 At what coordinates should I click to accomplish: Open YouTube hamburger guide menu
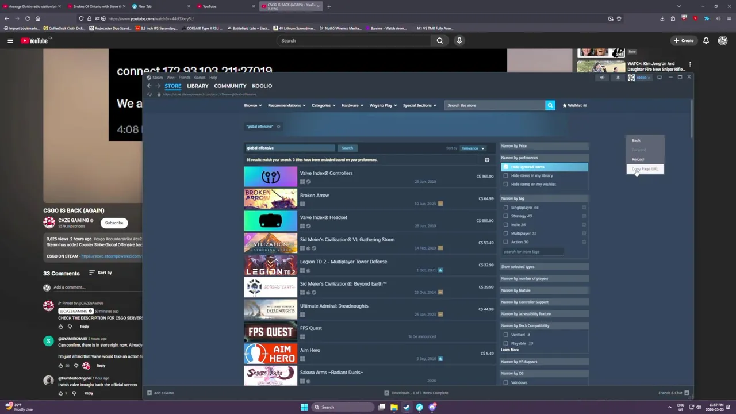10,40
